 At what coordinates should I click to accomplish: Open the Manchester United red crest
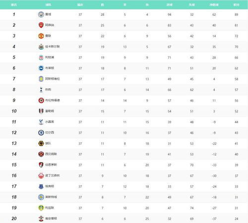click(41, 36)
